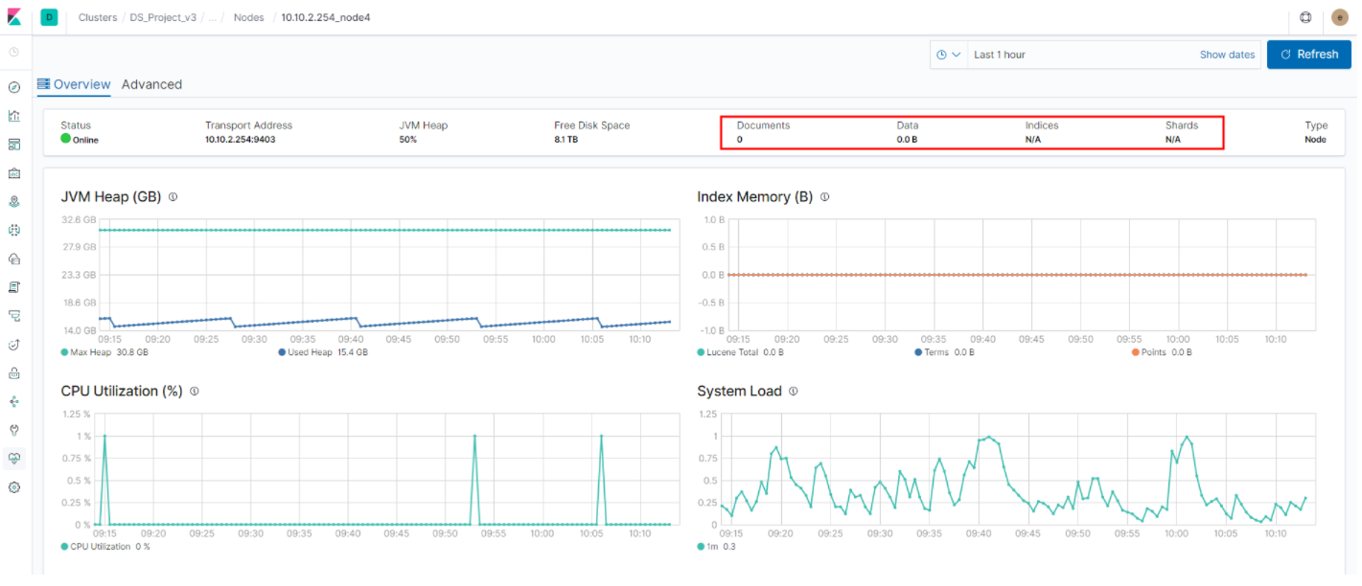The height and width of the screenshot is (586, 1362).
Task: Open the space selector 'D' avatar
Action: (x=49, y=17)
